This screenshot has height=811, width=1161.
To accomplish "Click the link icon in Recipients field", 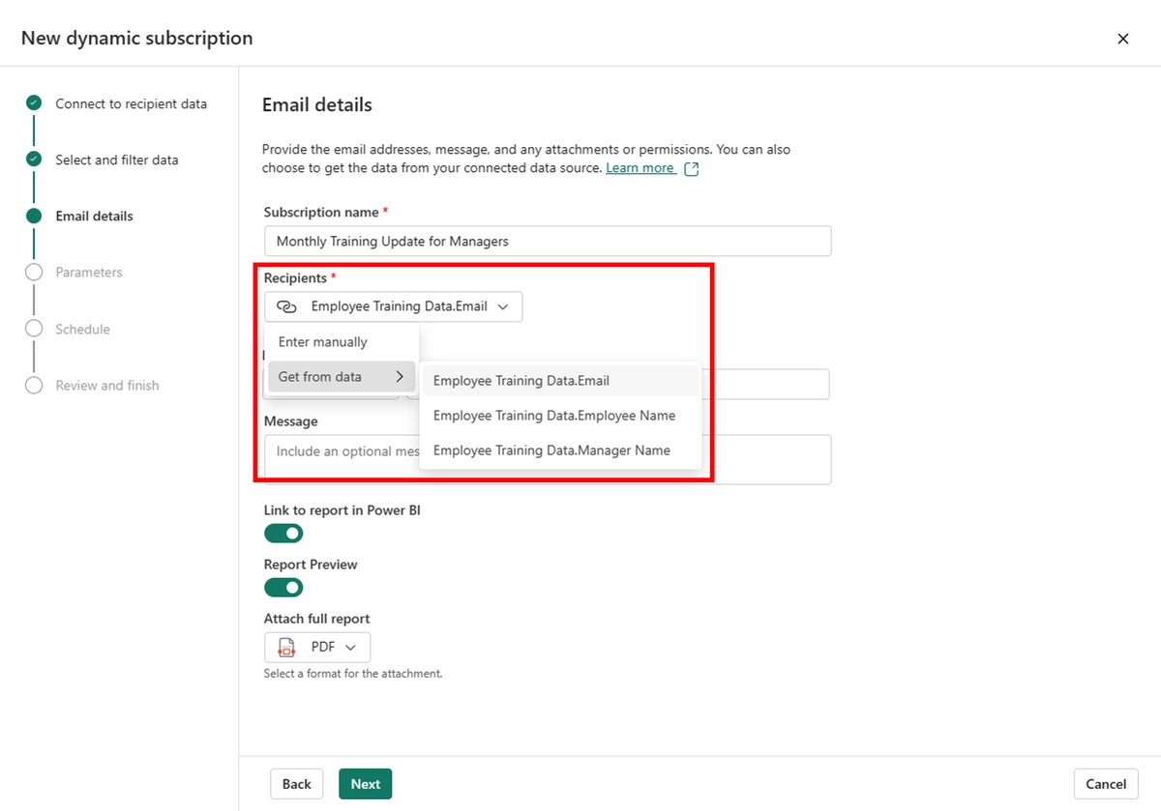I will (285, 306).
